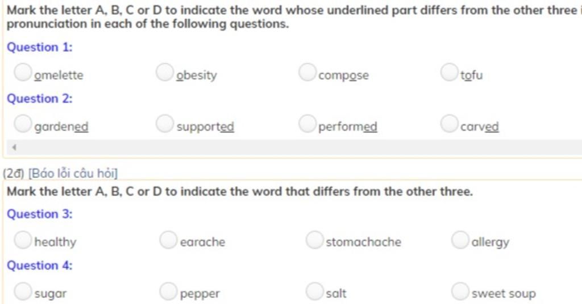The height and width of the screenshot is (304, 582).
Task: Pick the 'sweet soup' radio button
Action: [x=460, y=292]
